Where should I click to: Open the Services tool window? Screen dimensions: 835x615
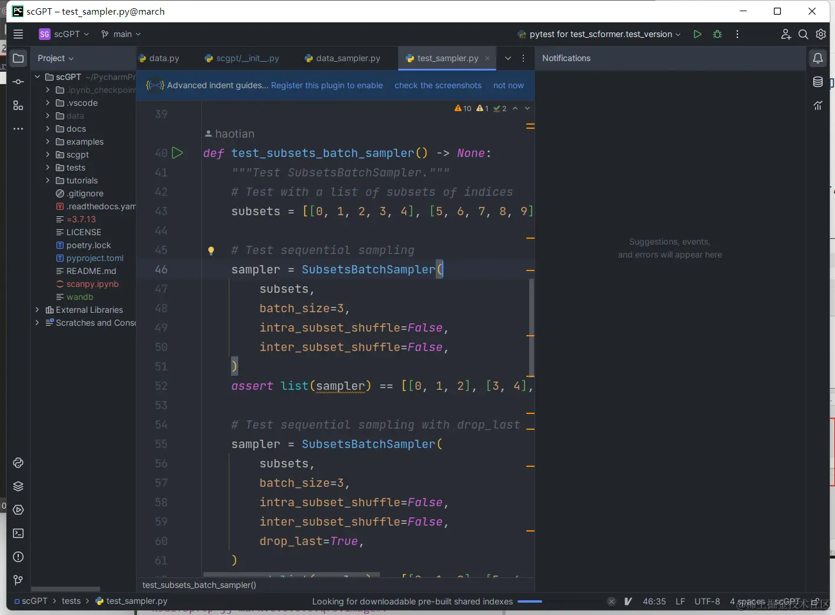coord(18,510)
